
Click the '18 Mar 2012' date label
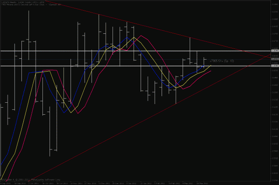click(202, 183)
